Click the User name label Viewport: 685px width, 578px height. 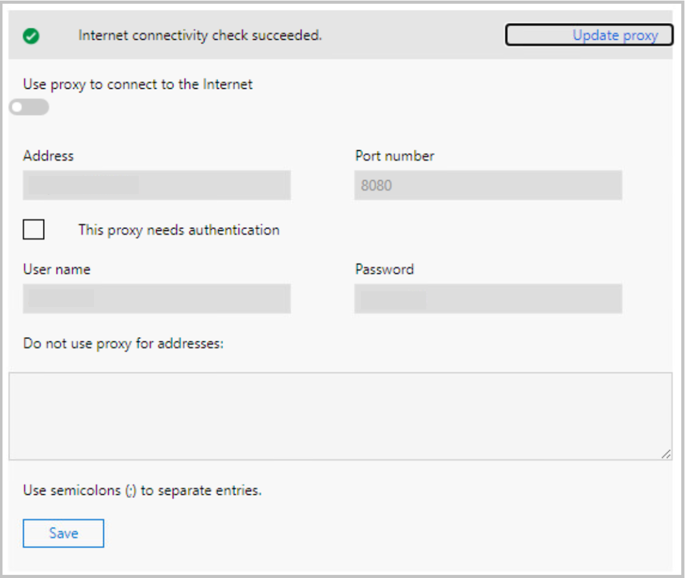tap(57, 269)
